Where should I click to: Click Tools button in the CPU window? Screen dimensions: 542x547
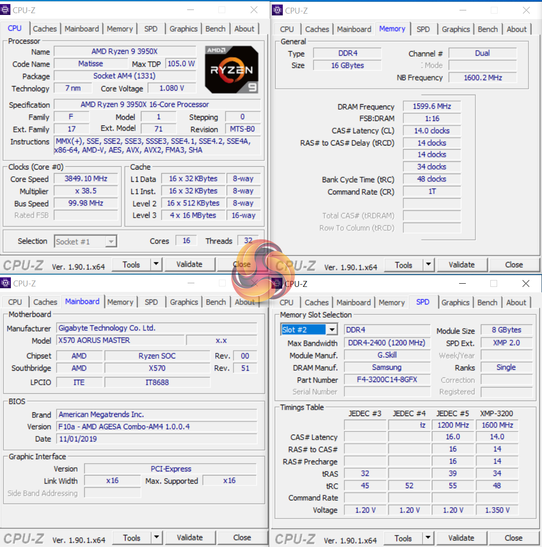[131, 264]
